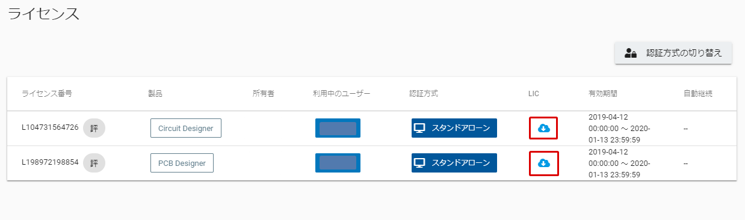Select PCB Designer product tag

pos(182,163)
